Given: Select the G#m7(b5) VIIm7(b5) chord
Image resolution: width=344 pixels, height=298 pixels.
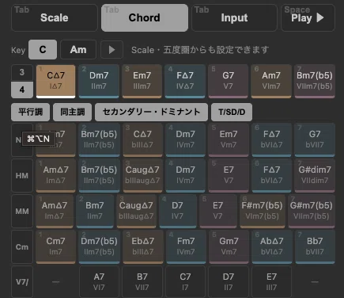Looking at the screenshot, I should (312, 211).
